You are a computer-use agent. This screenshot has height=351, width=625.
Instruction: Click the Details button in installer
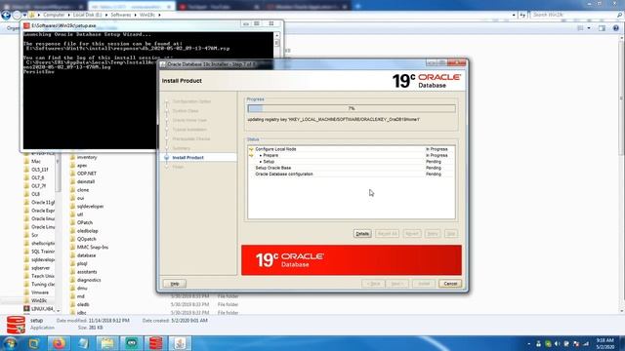362,234
